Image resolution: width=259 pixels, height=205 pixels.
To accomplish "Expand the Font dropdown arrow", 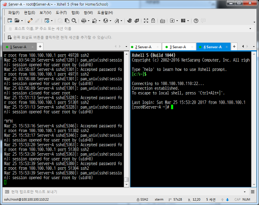I will [121, 21].
